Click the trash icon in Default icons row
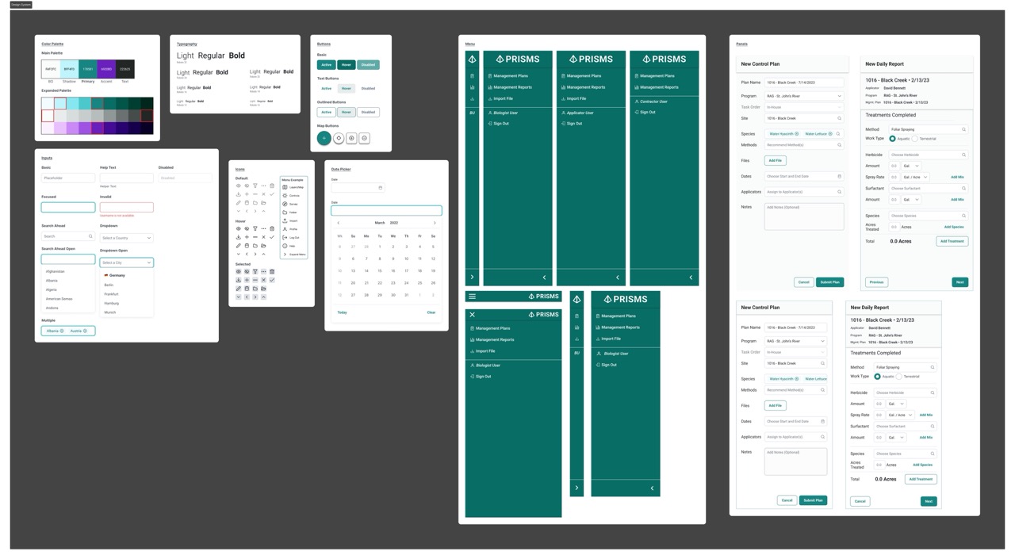1015x559 pixels. [x=272, y=186]
